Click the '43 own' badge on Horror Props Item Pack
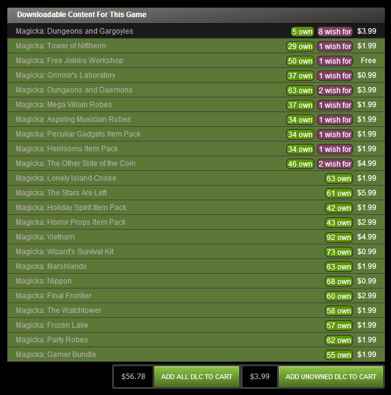The image size is (391, 395). tap(339, 223)
